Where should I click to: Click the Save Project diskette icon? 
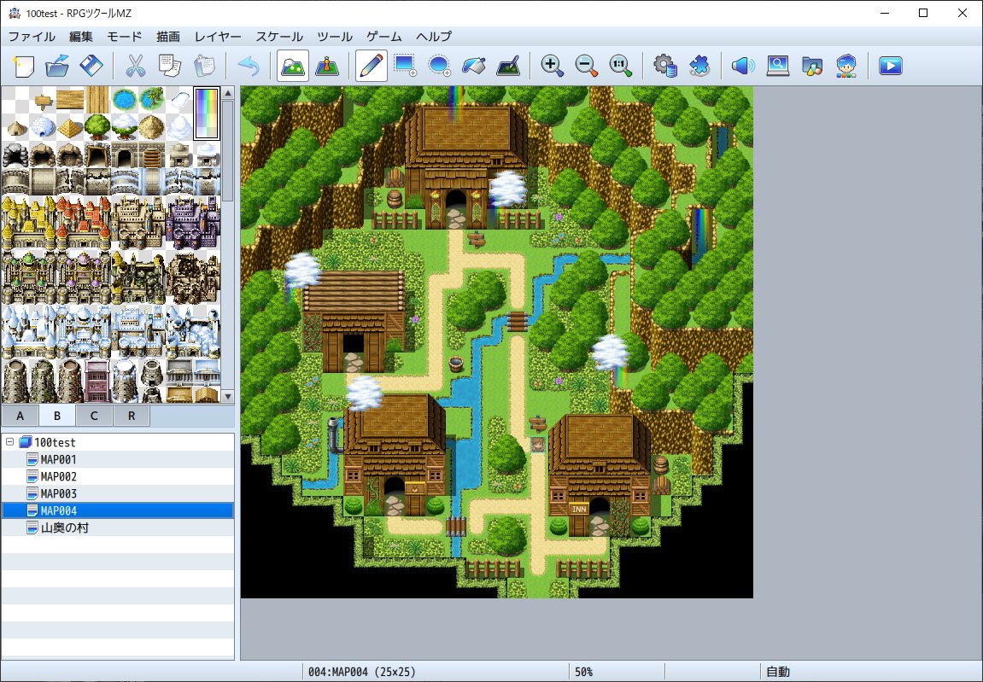click(91, 66)
